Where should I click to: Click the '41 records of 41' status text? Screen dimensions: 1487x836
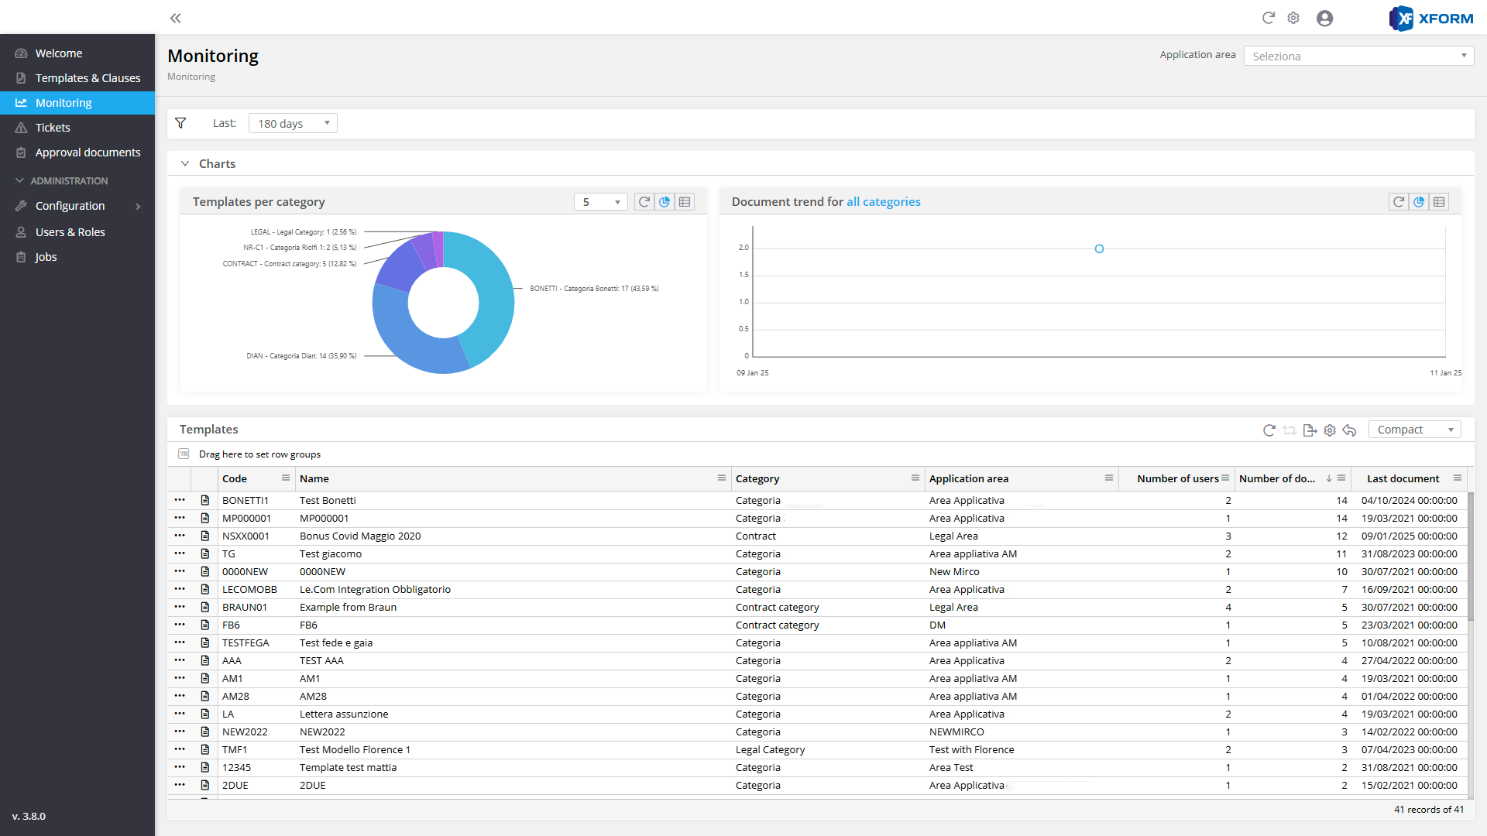tap(1429, 809)
